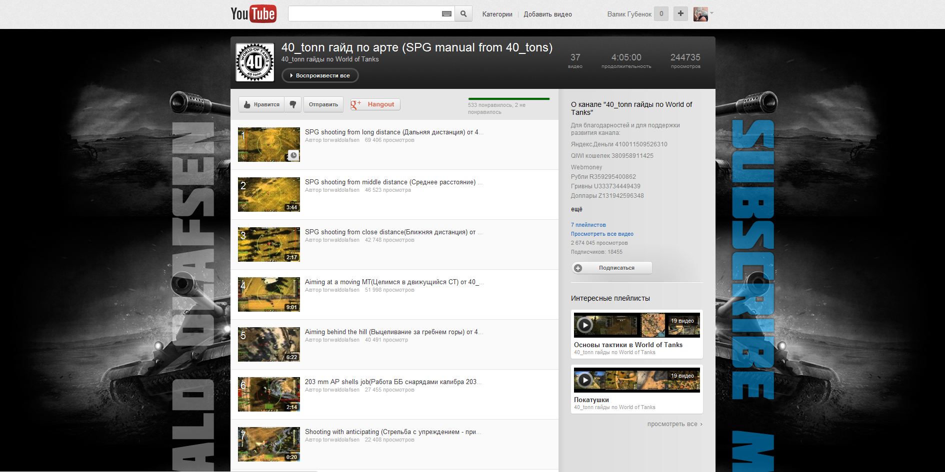Click plus icon on Подписаться button
Screen dimensions: 945x472
coord(578,268)
